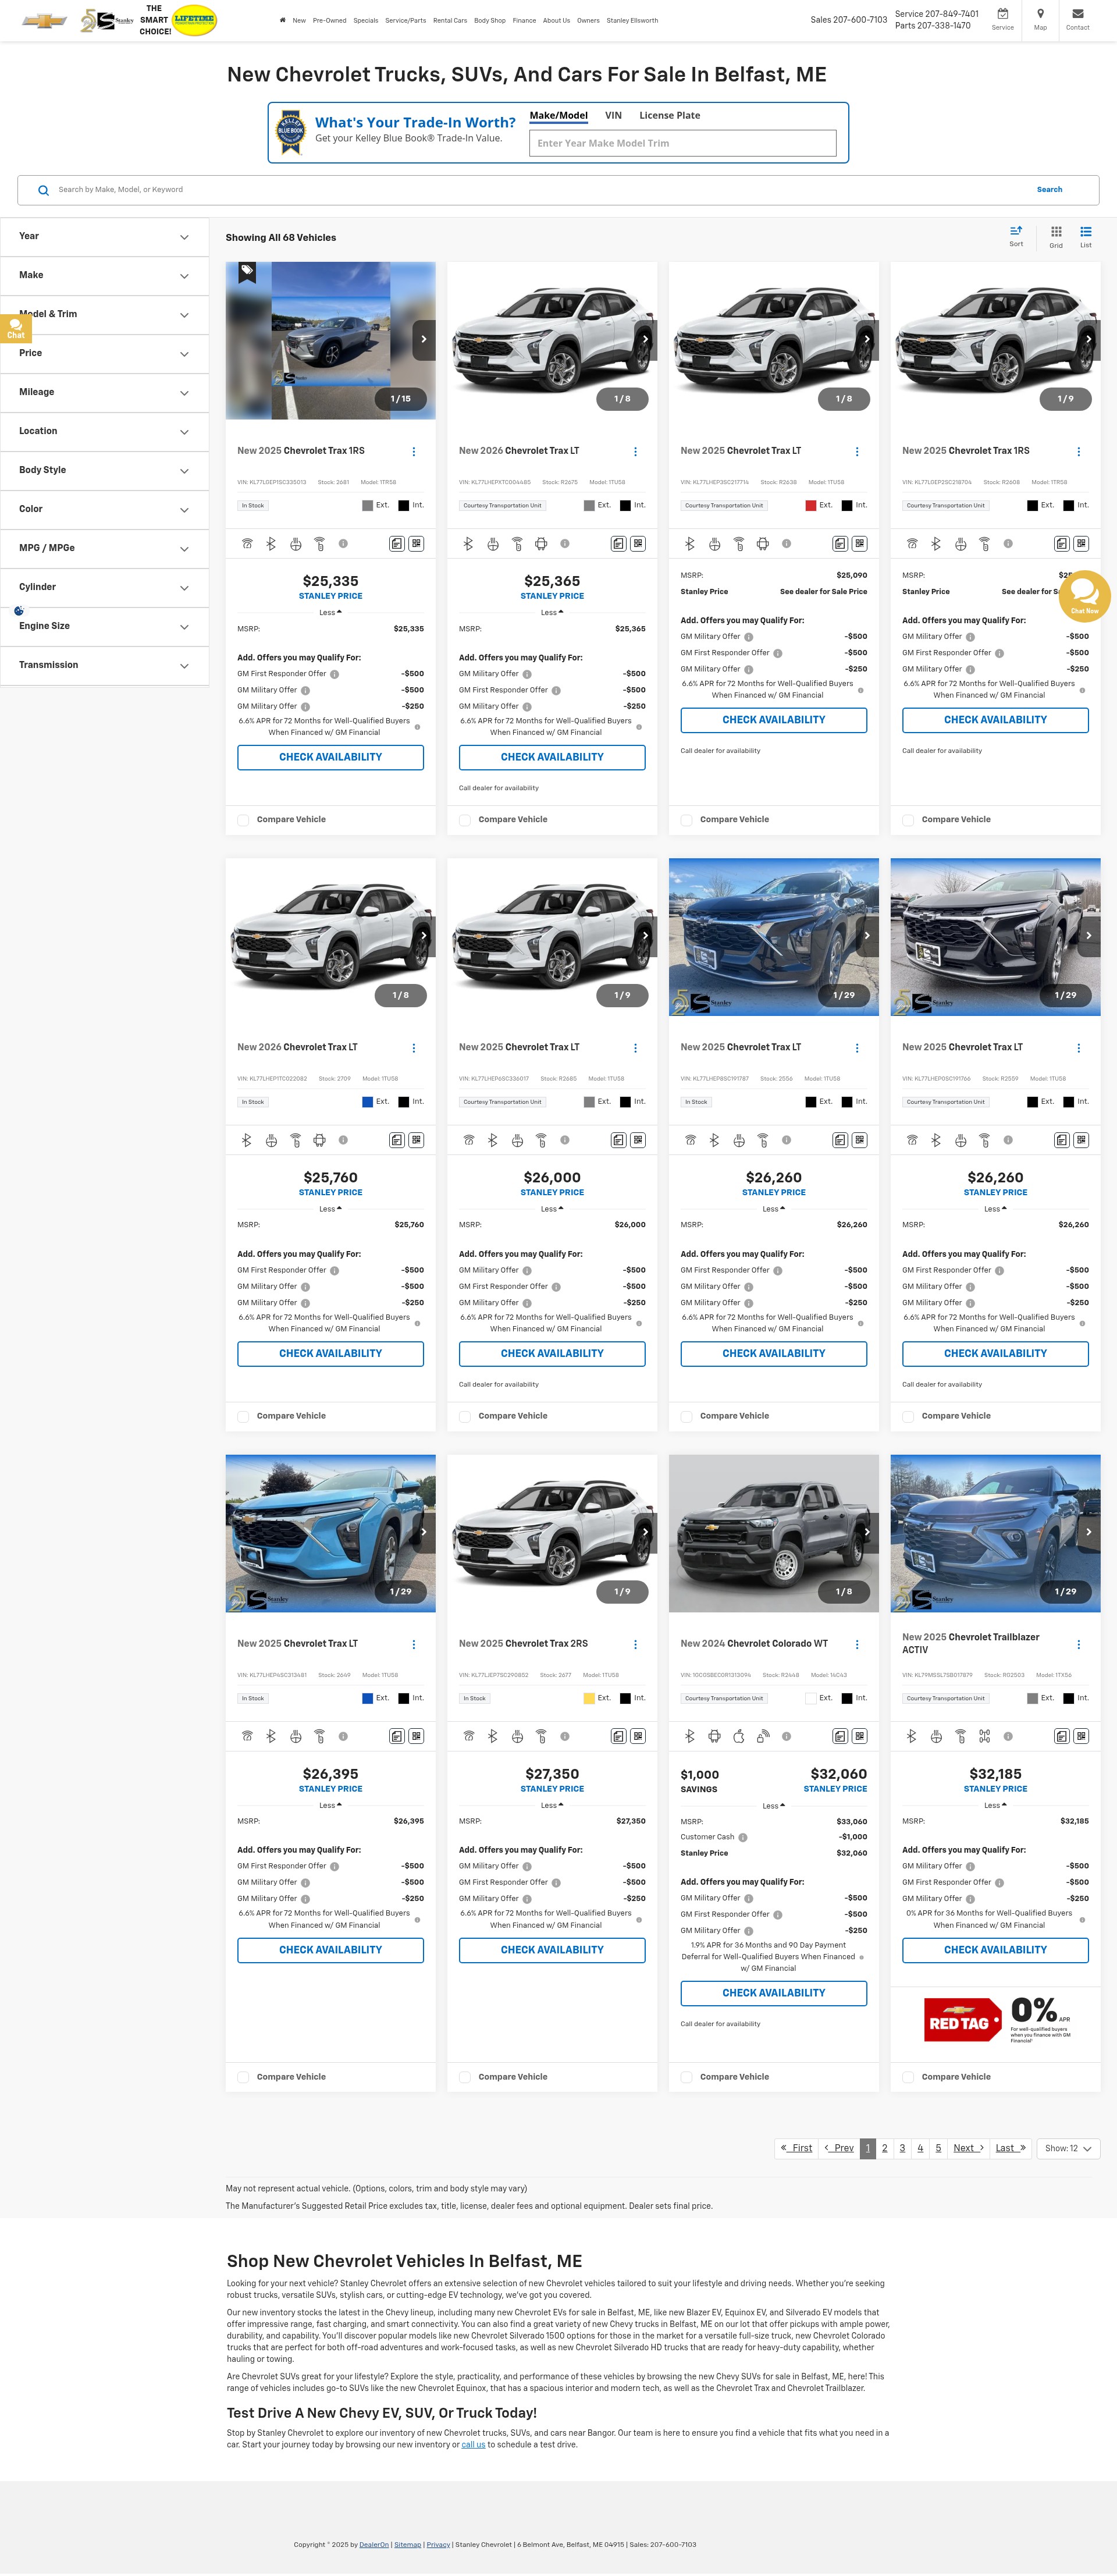Collapse price details via Less on $25,335 card
Image resolution: width=1117 pixels, height=2576 pixels.
point(330,613)
